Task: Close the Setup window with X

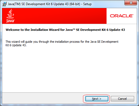Action: click(x=131, y=3)
